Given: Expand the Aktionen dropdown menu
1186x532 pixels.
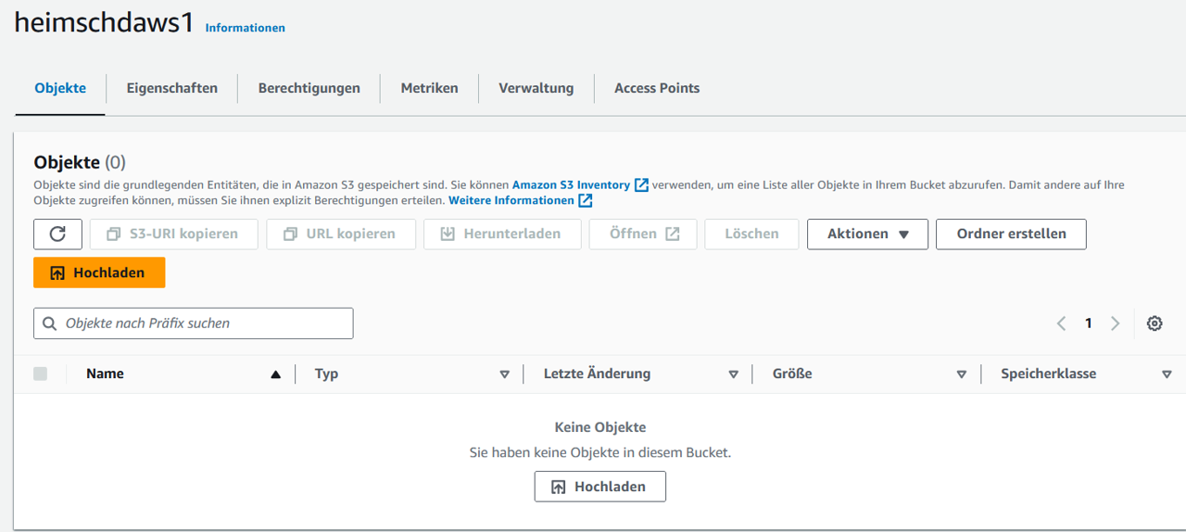Looking at the screenshot, I should 867,234.
